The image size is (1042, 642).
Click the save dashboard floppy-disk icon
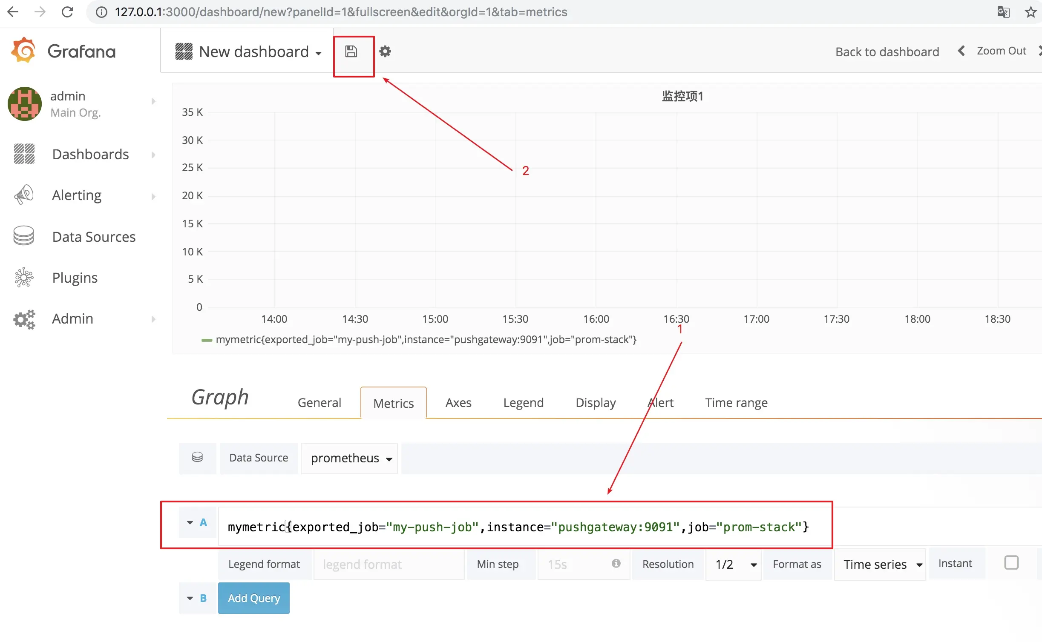pyautogui.click(x=351, y=52)
